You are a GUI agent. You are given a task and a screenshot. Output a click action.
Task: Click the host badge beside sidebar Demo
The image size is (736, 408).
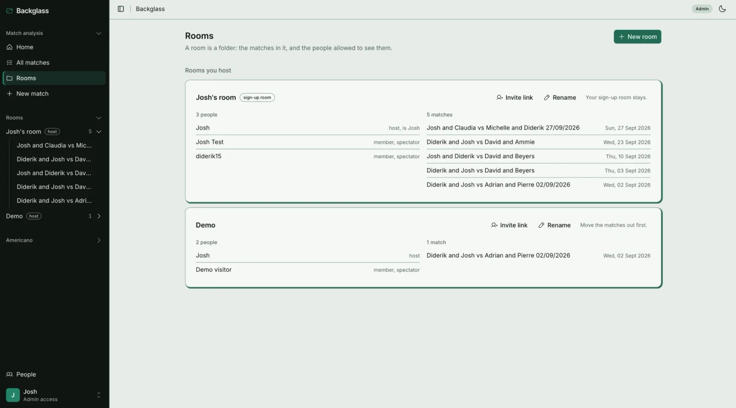(34, 216)
